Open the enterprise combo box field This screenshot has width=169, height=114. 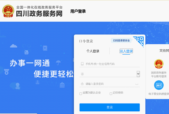pyautogui.click(x=109, y=74)
